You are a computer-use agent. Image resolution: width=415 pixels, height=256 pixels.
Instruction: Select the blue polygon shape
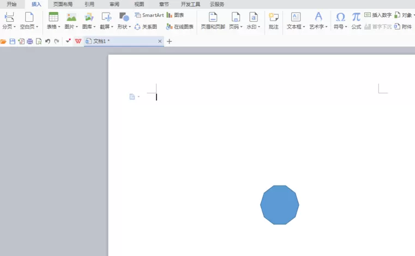point(280,205)
